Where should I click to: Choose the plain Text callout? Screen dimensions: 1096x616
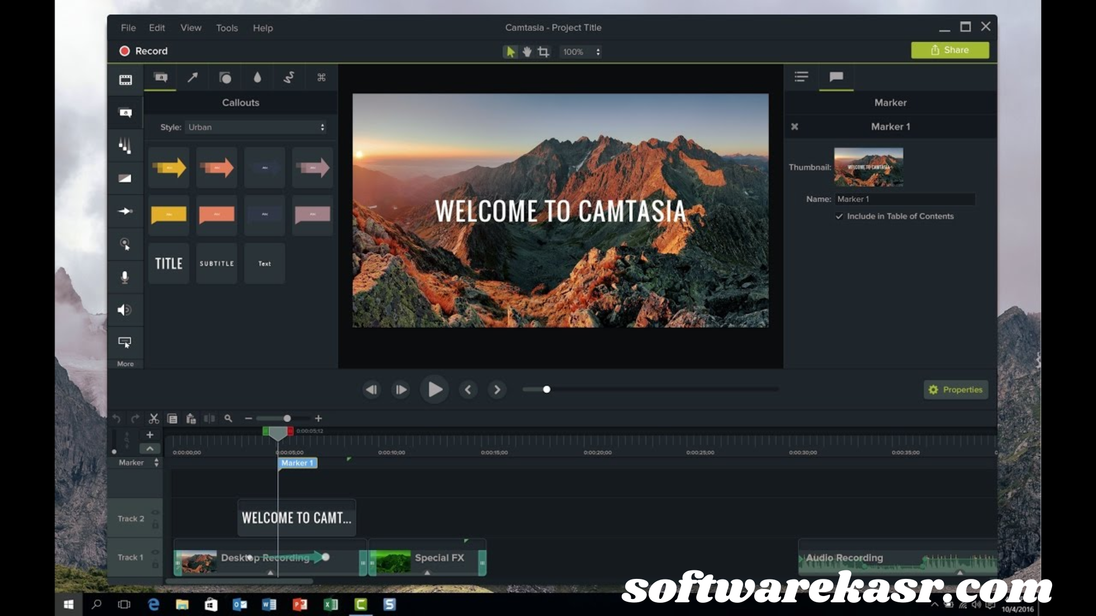[264, 263]
